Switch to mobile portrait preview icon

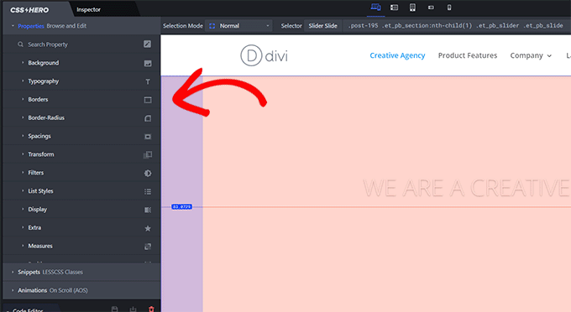click(x=449, y=8)
